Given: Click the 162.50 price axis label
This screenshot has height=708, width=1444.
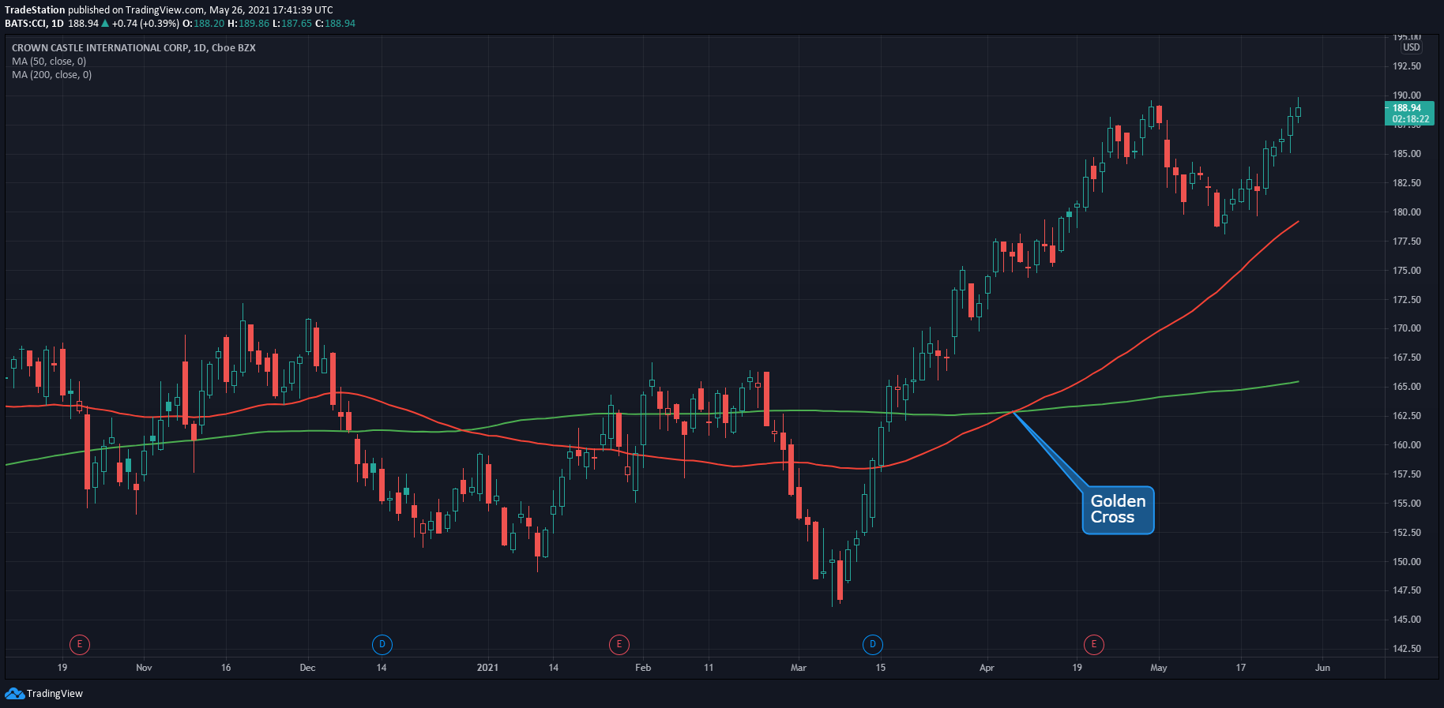Looking at the screenshot, I should pyautogui.click(x=1406, y=415).
